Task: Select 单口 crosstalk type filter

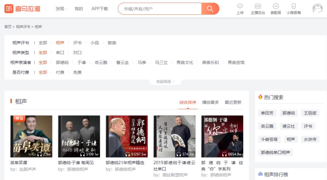Action: [x=60, y=53]
